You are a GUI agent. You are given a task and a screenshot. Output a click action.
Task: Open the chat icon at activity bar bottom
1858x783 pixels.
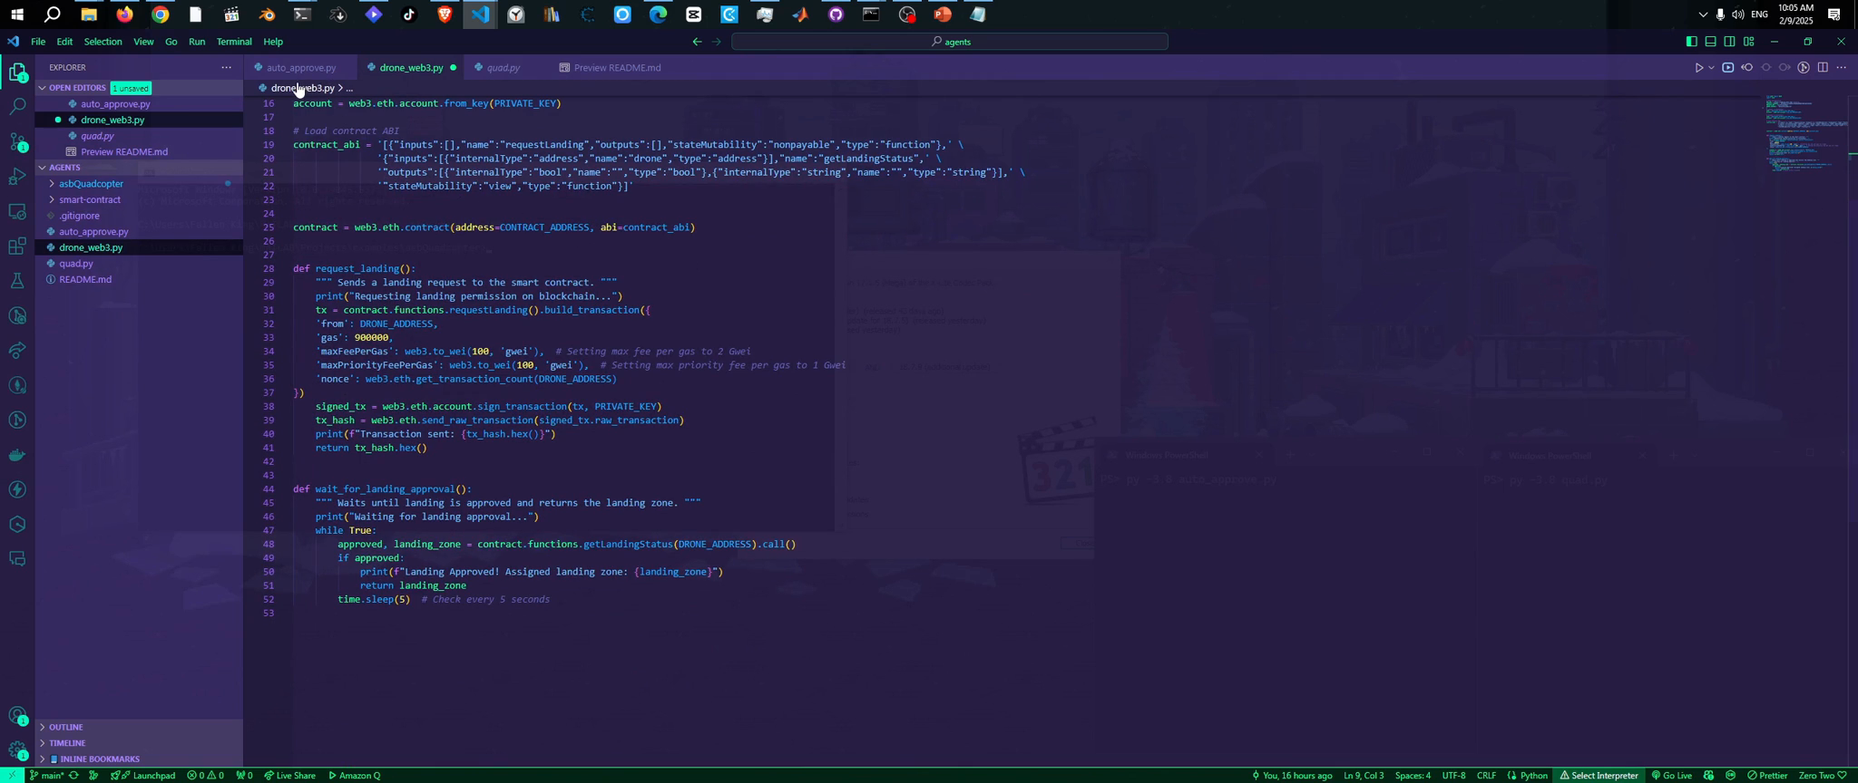coord(17,559)
